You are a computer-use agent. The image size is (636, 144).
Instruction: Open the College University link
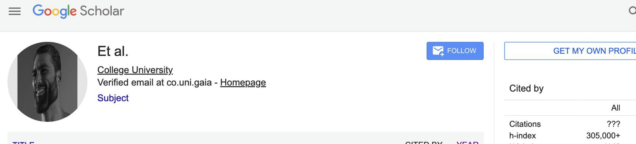click(x=135, y=70)
